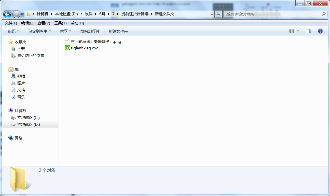Select 6月 breadcrumb segment
330x196 pixels.
[102, 14]
